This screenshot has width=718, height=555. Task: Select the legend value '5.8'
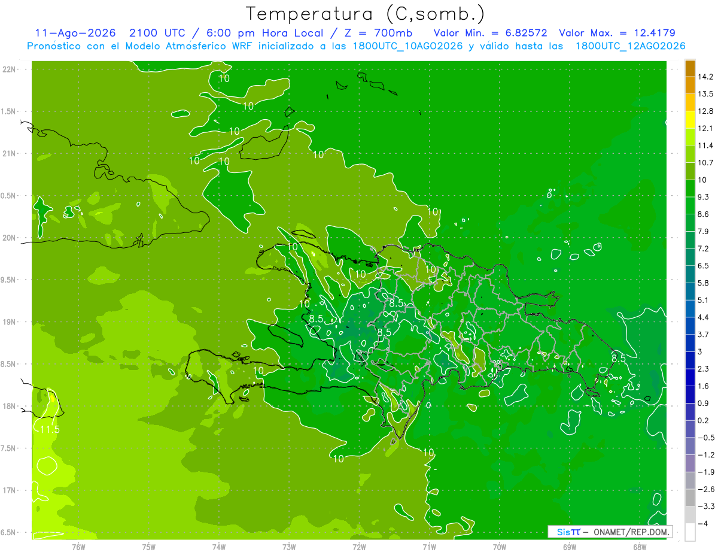pyautogui.click(x=704, y=283)
